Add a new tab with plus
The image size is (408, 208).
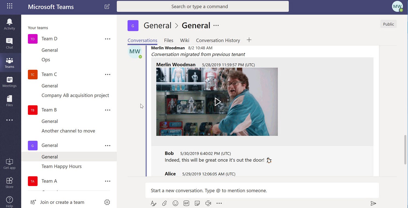[249, 40]
